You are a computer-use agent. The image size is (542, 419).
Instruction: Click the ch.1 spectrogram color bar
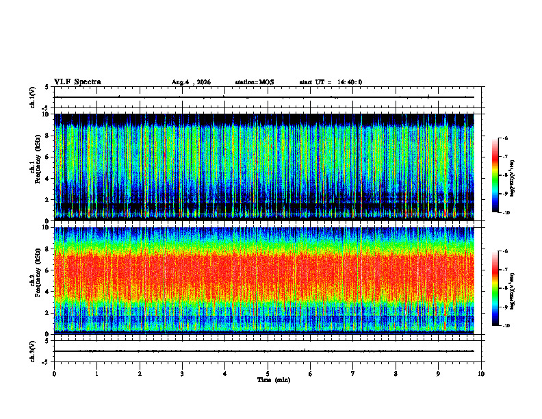tap(495, 175)
